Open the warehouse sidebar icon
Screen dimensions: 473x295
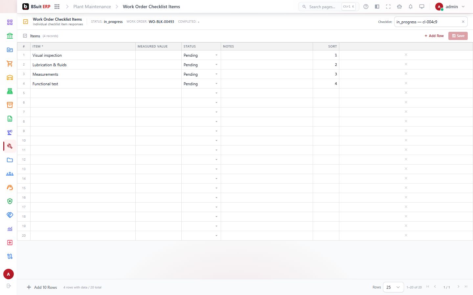(x=10, y=77)
